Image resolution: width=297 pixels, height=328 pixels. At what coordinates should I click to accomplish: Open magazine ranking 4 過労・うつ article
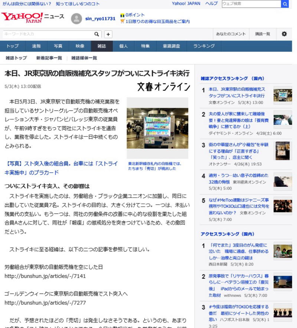[x=238, y=178]
